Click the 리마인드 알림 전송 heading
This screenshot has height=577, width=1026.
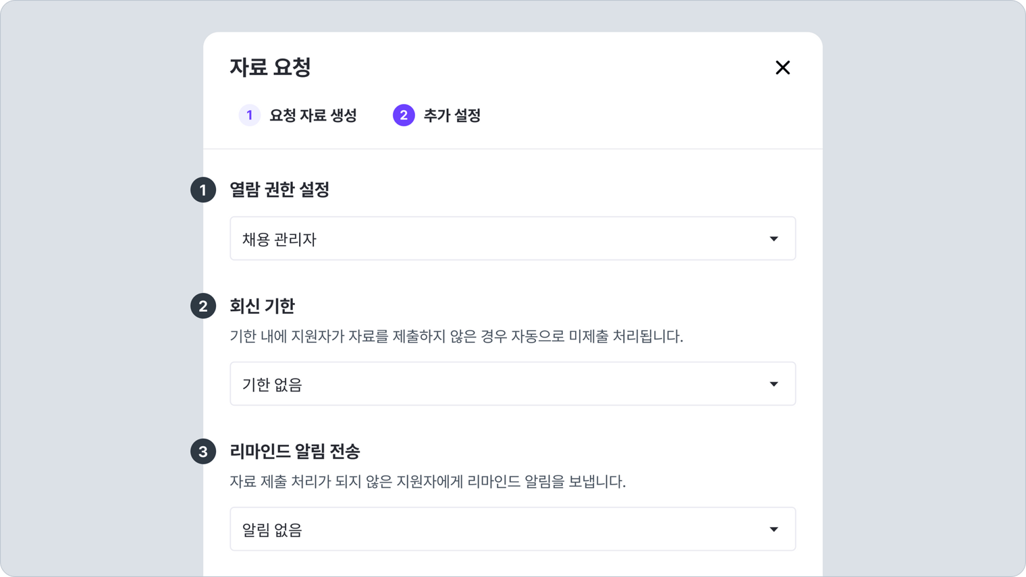pyautogui.click(x=294, y=451)
